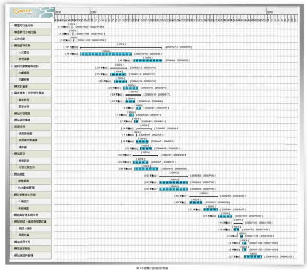Select the 121-day summary bar

(121, 47)
